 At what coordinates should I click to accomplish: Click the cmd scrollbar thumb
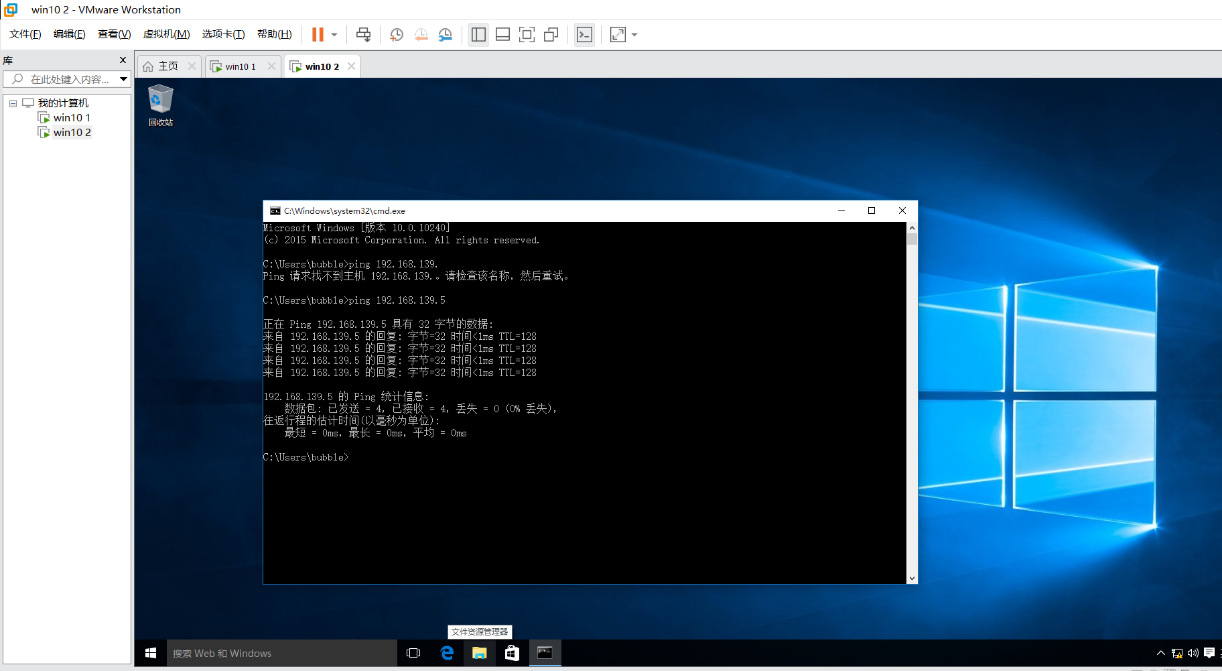point(912,239)
